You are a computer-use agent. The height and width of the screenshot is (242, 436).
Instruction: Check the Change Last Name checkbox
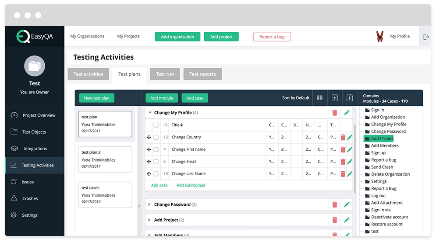click(156, 174)
